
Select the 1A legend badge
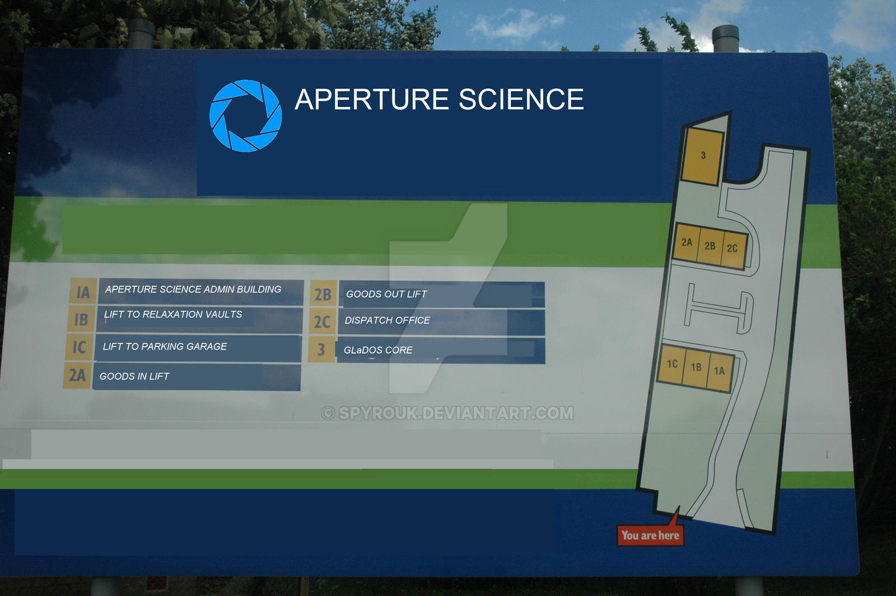tap(83, 292)
